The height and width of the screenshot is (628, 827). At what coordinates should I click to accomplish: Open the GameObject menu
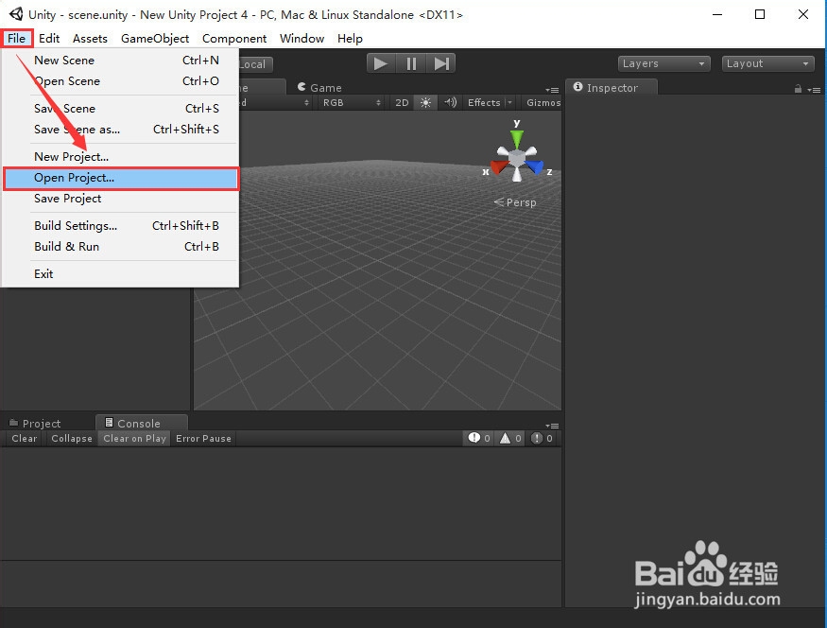pos(155,39)
